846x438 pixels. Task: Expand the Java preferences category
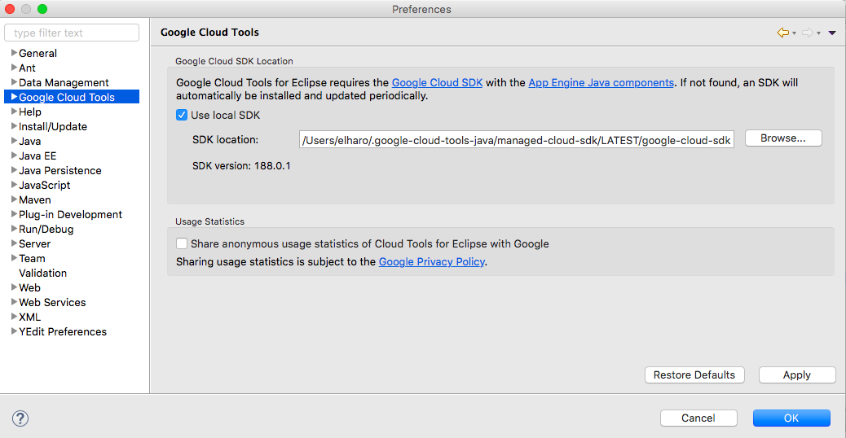click(14, 141)
